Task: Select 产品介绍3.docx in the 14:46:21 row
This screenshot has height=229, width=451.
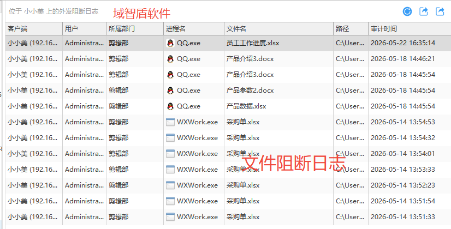Action: pos(250,59)
